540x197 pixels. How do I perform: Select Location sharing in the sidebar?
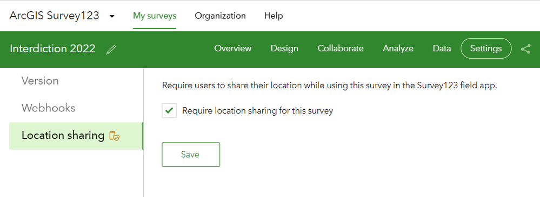point(76,136)
